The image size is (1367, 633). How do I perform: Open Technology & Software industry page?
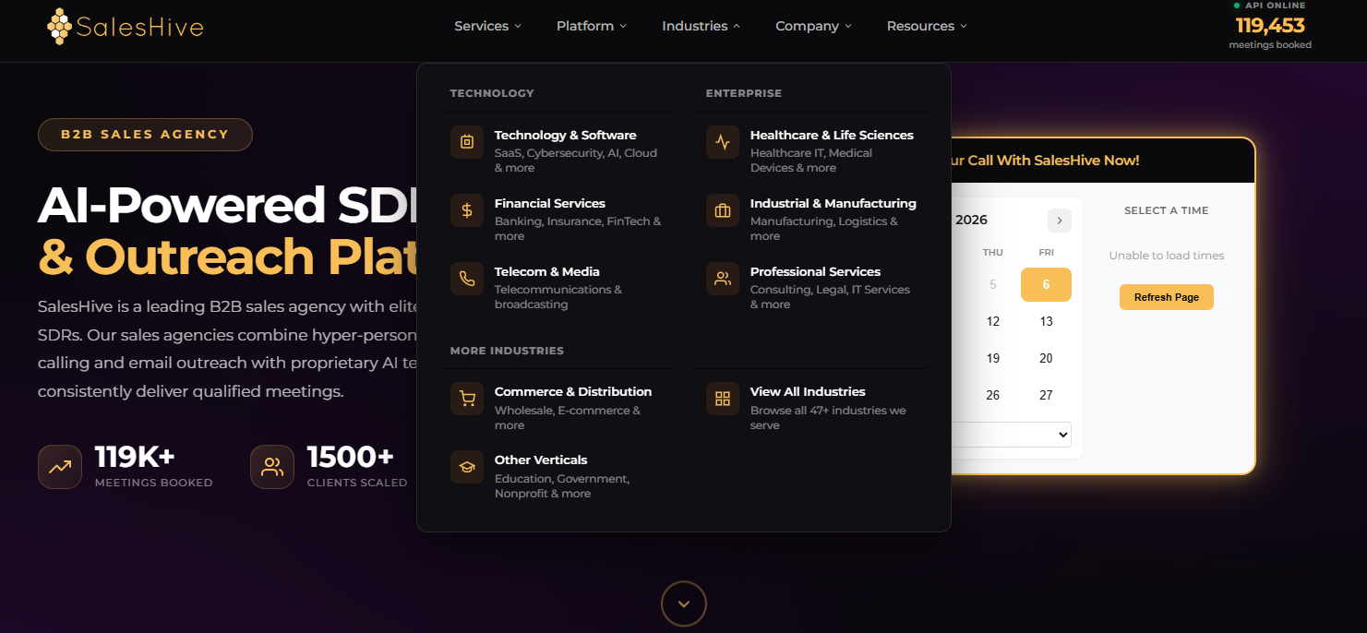(x=557, y=150)
